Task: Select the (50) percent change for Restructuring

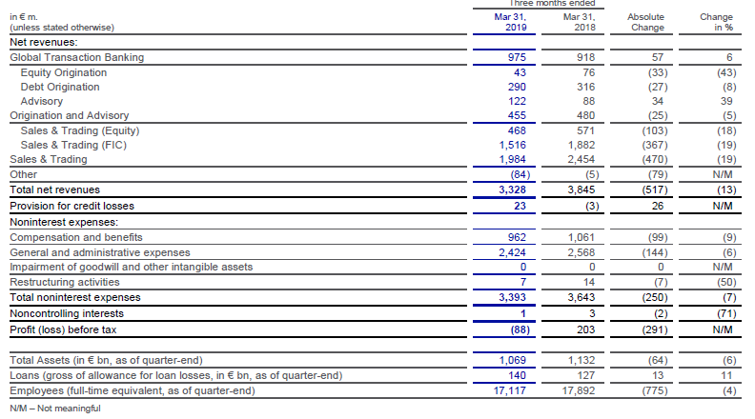Action: [726, 283]
